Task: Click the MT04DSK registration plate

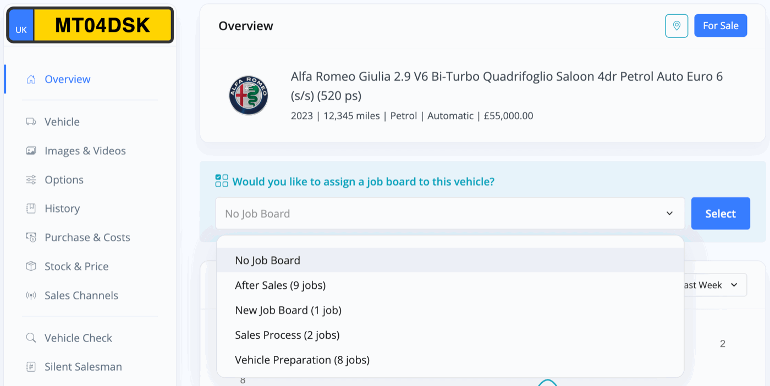Action: click(90, 25)
